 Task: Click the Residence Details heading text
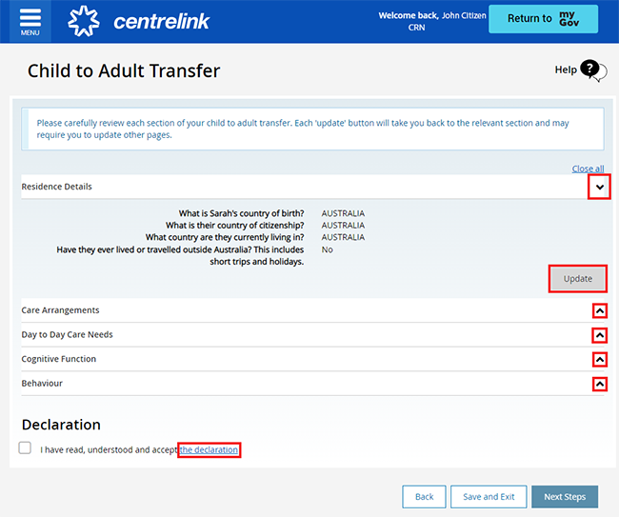coord(56,187)
